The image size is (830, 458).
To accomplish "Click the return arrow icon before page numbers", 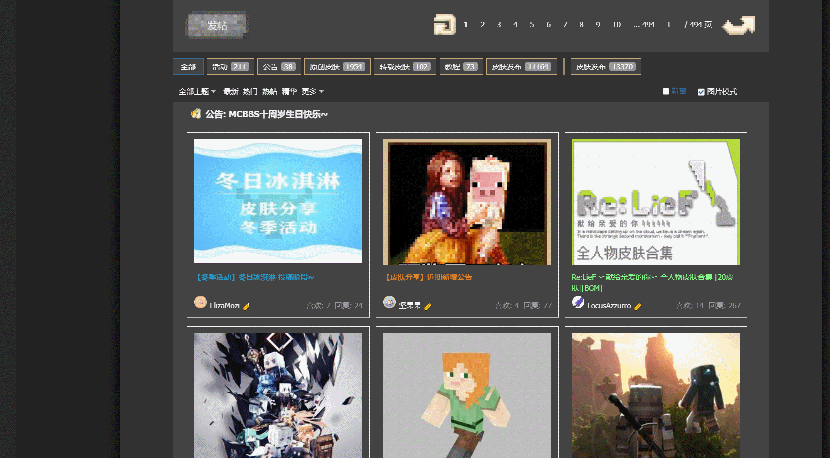I will [x=444, y=25].
